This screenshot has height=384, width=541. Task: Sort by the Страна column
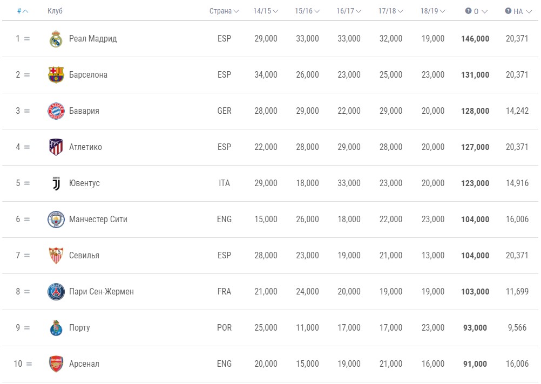(x=224, y=11)
